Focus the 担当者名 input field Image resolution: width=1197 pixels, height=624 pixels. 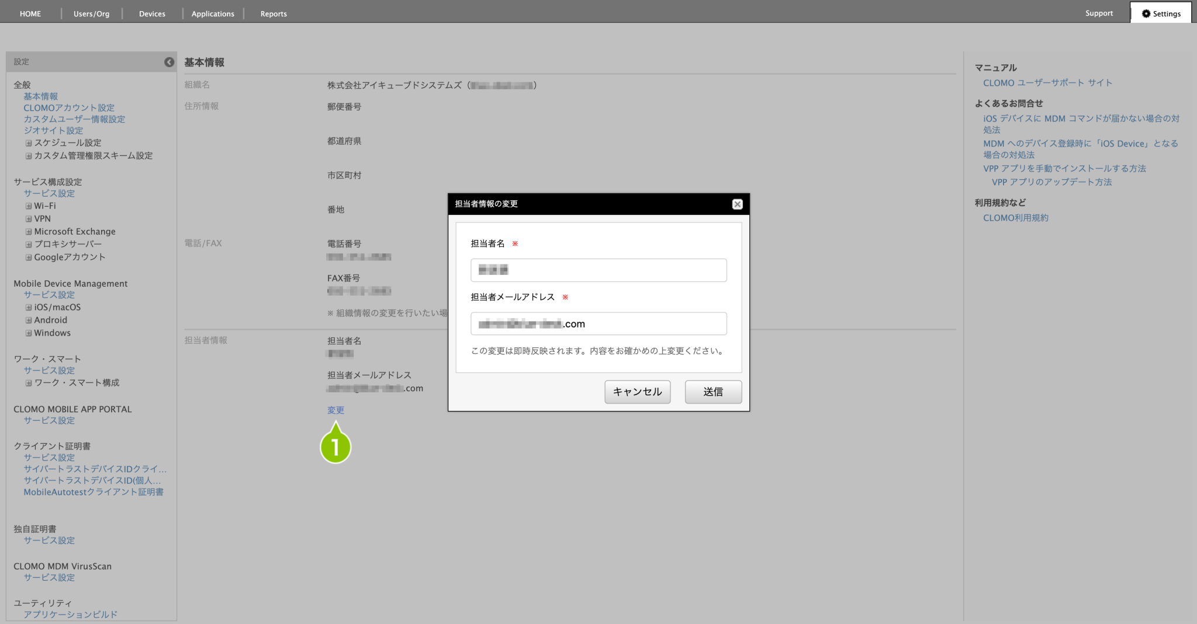pos(598,270)
